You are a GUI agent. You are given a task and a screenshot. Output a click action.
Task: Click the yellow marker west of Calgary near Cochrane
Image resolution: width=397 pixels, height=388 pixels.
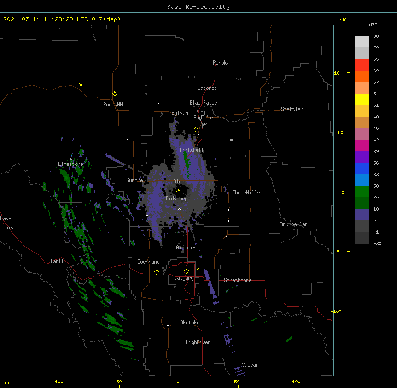(x=157, y=272)
